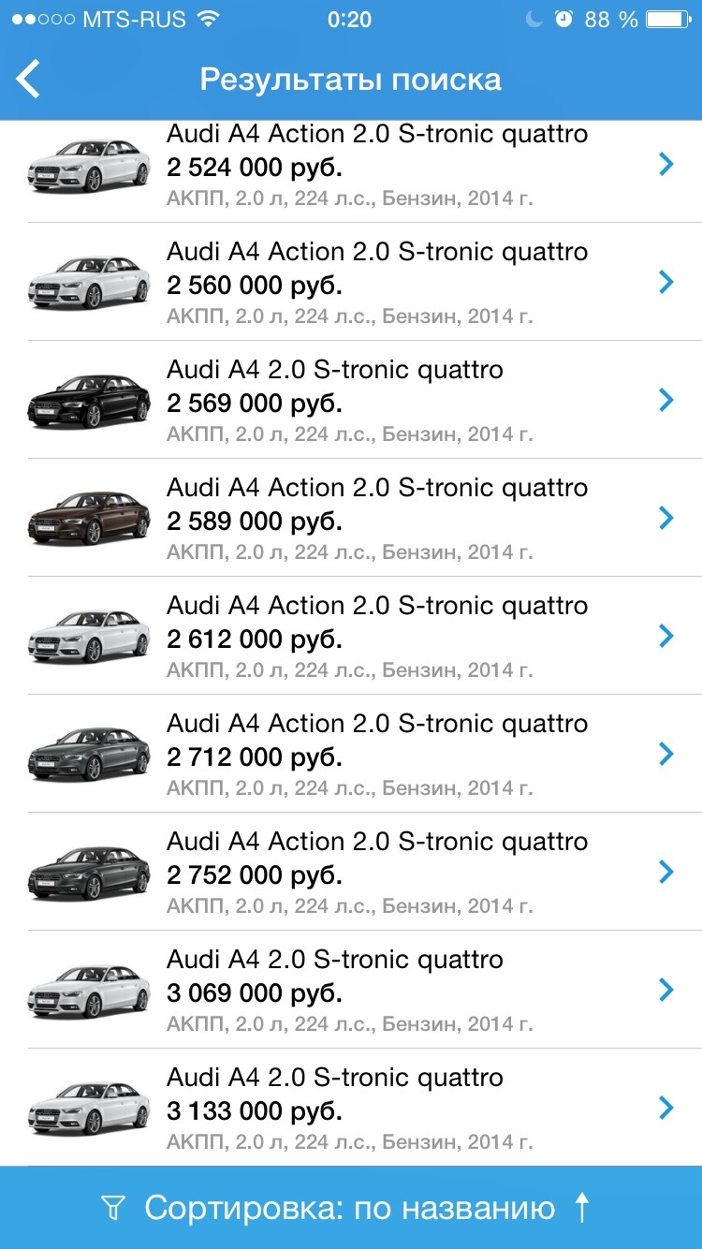The image size is (702, 1249).
Task: Tap the 0:20 clock in status bar
Action: coord(349,20)
